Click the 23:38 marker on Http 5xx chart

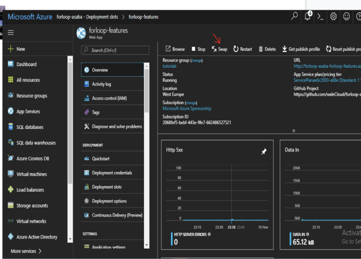click(x=231, y=227)
